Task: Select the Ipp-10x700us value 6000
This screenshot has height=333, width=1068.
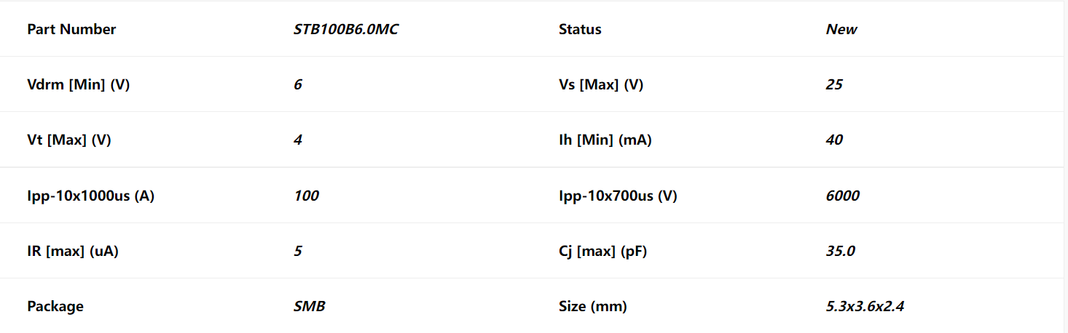Action: click(842, 196)
